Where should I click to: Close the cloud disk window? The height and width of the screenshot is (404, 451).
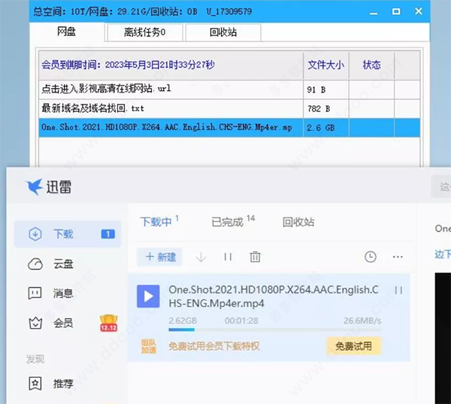click(x=419, y=11)
